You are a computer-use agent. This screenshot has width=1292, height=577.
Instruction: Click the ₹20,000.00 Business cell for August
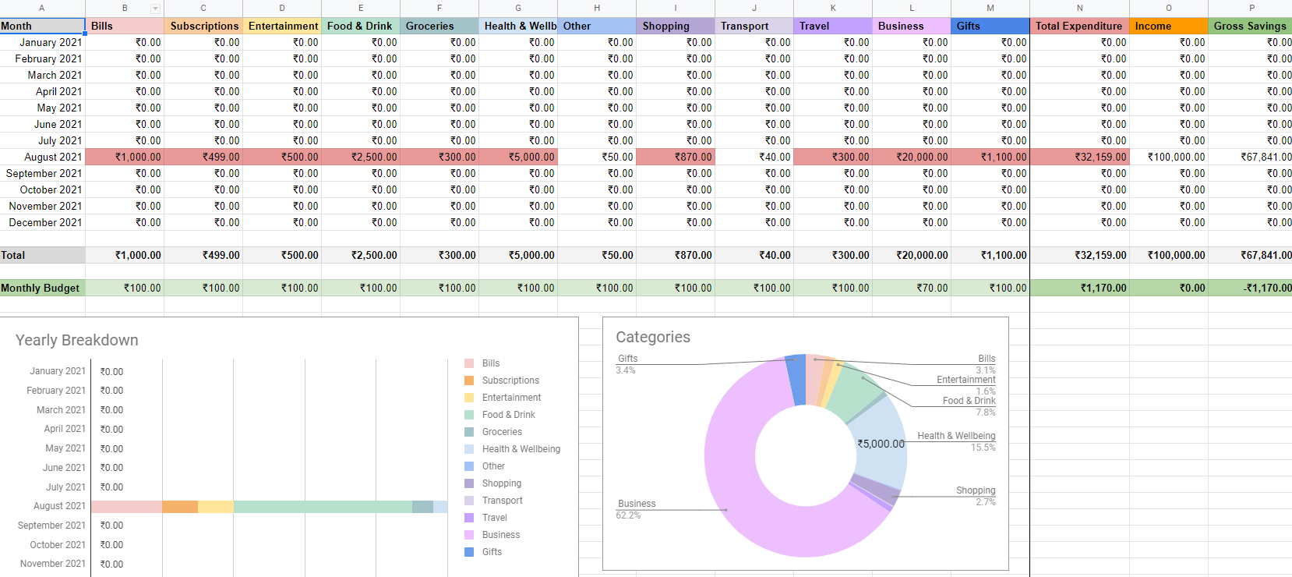point(912,157)
